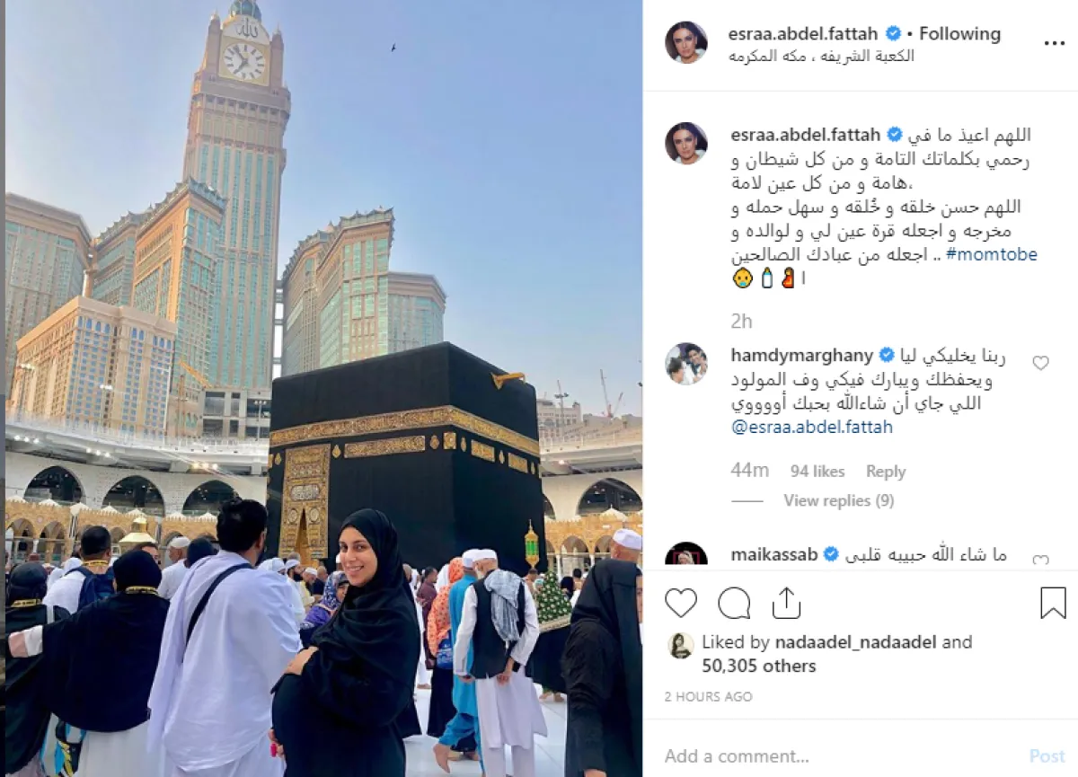Expand View replies (9)
This screenshot has width=1078, height=777.
[838, 500]
